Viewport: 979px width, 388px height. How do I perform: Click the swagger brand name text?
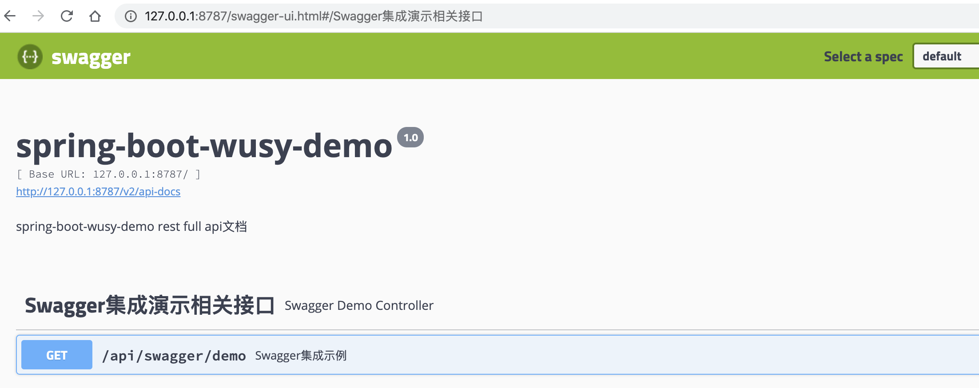(x=91, y=58)
